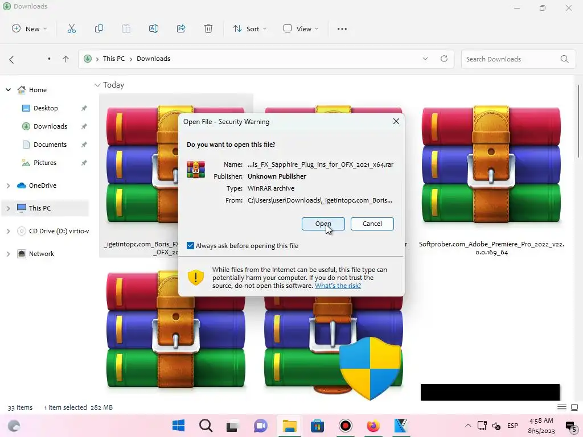Open File Explorer from taskbar

tap(289, 426)
